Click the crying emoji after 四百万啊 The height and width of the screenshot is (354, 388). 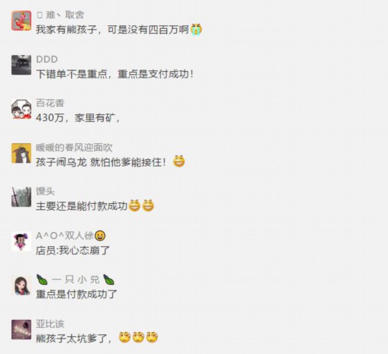196,30
